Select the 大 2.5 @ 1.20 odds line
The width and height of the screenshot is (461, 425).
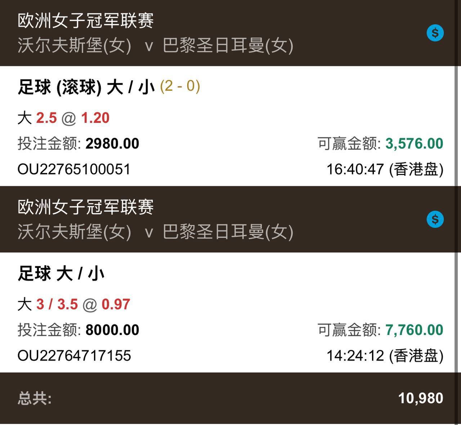pyautogui.click(x=63, y=118)
